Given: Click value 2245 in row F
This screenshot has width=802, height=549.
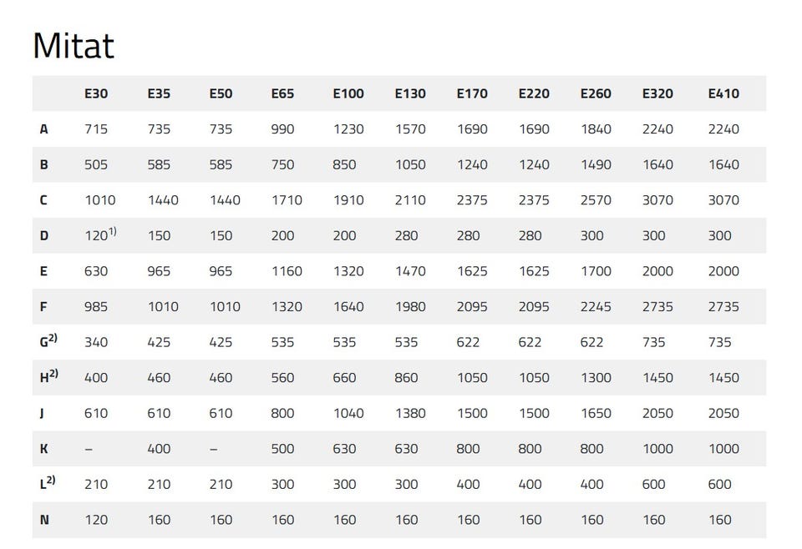Looking at the screenshot, I should [596, 307].
